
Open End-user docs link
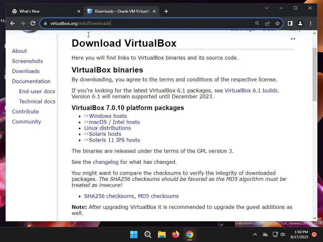tap(37, 91)
